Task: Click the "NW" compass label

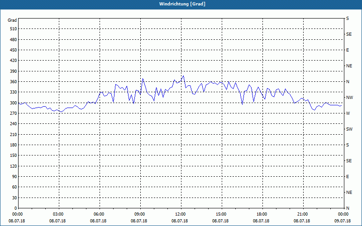Action: [x=349, y=98]
